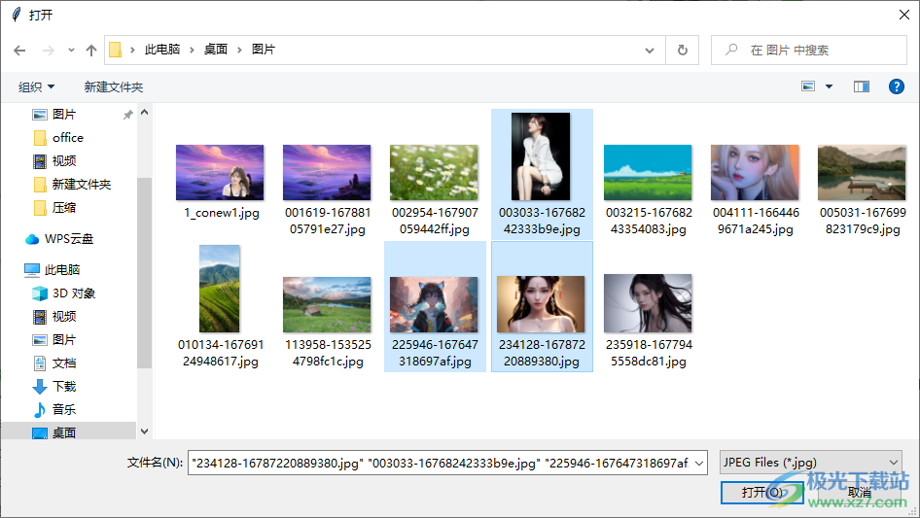920x518 pixels.
Task: Select 桌面 in the address breadcrumb
Action: tap(215, 50)
